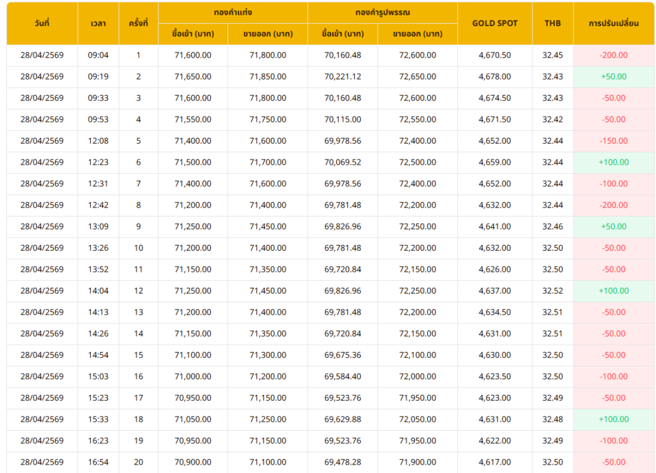Click the เวลา column header
656x473 pixels.
click(98, 23)
